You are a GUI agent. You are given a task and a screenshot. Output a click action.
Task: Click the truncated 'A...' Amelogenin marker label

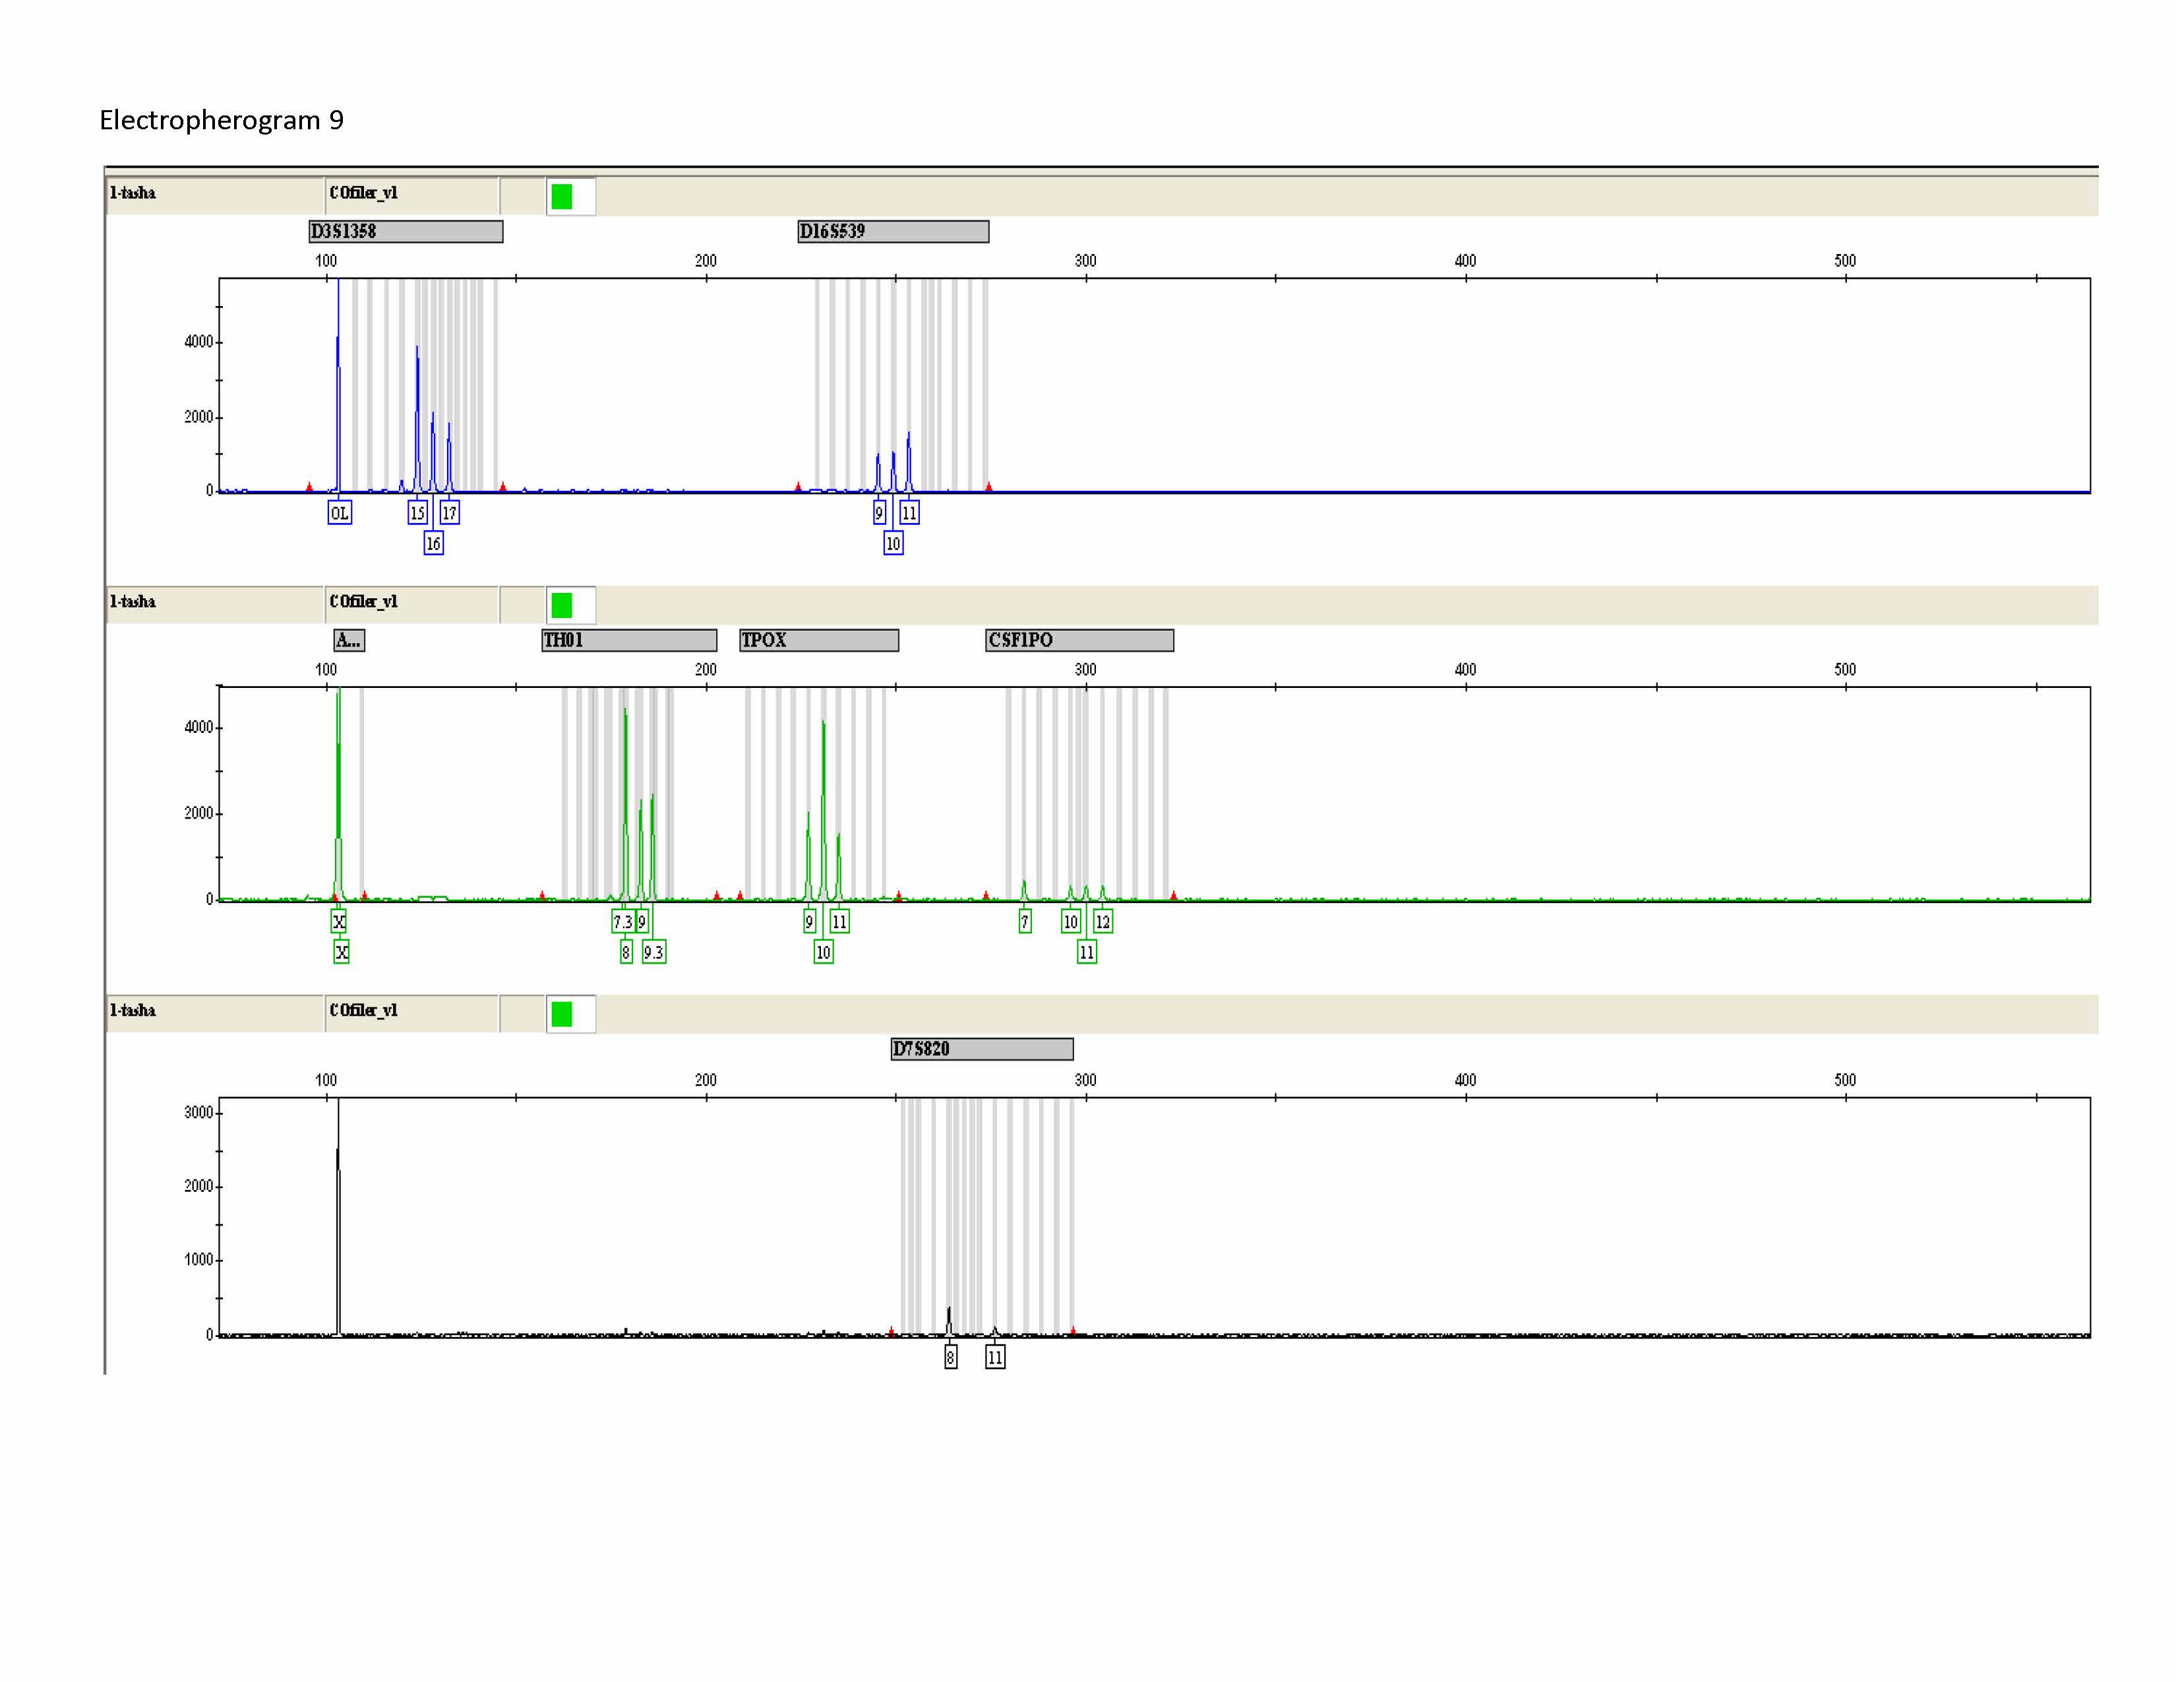coord(349,640)
